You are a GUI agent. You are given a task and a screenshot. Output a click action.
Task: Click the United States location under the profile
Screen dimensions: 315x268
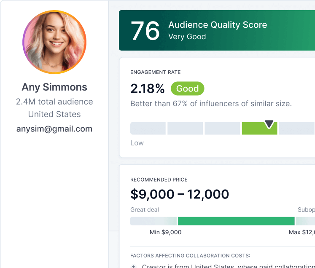[54, 114]
